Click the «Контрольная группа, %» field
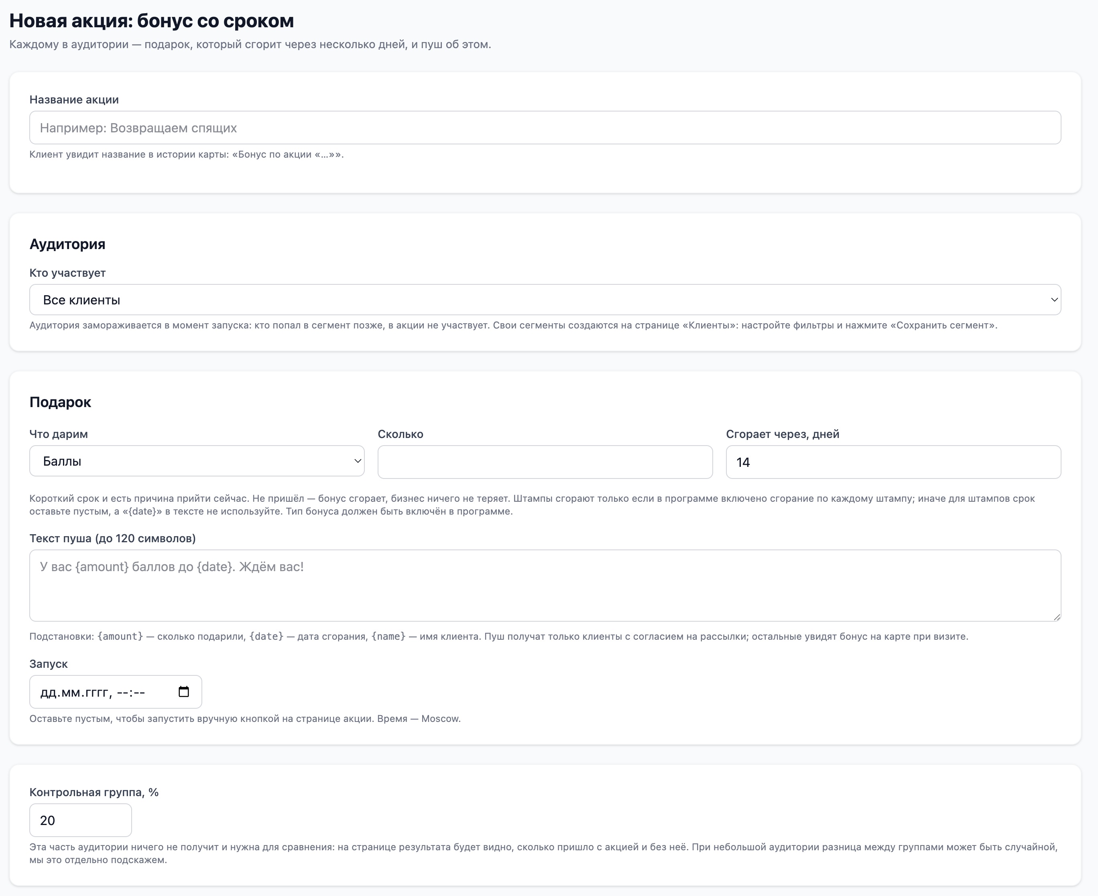Screen dimensions: 1098x896 (x=81, y=820)
